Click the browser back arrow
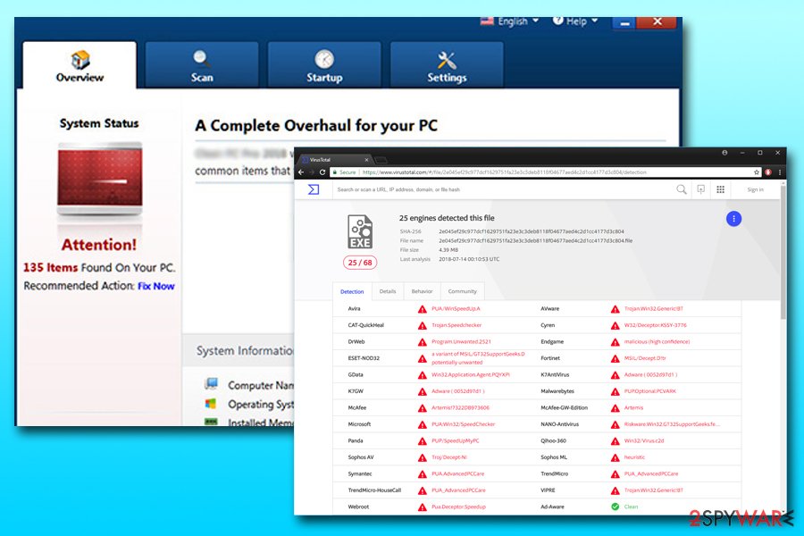Viewport: 804px width, 536px height. (x=301, y=172)
